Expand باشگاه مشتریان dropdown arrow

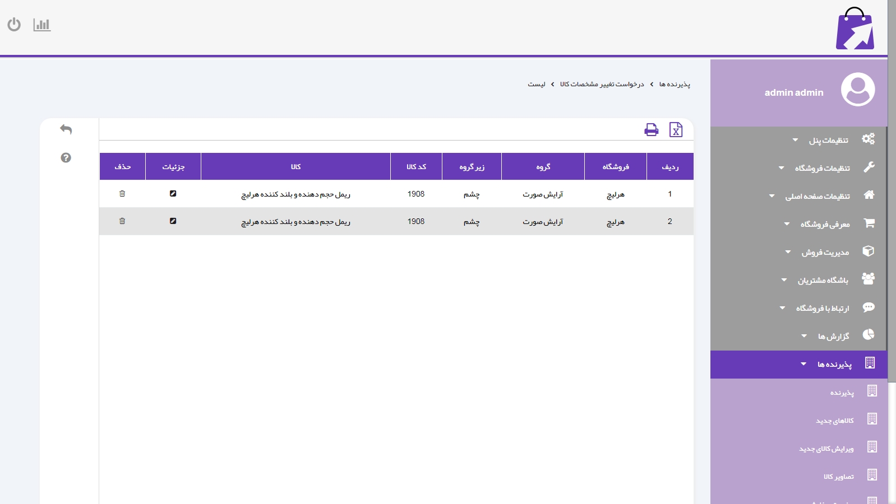tap(784, 280)
